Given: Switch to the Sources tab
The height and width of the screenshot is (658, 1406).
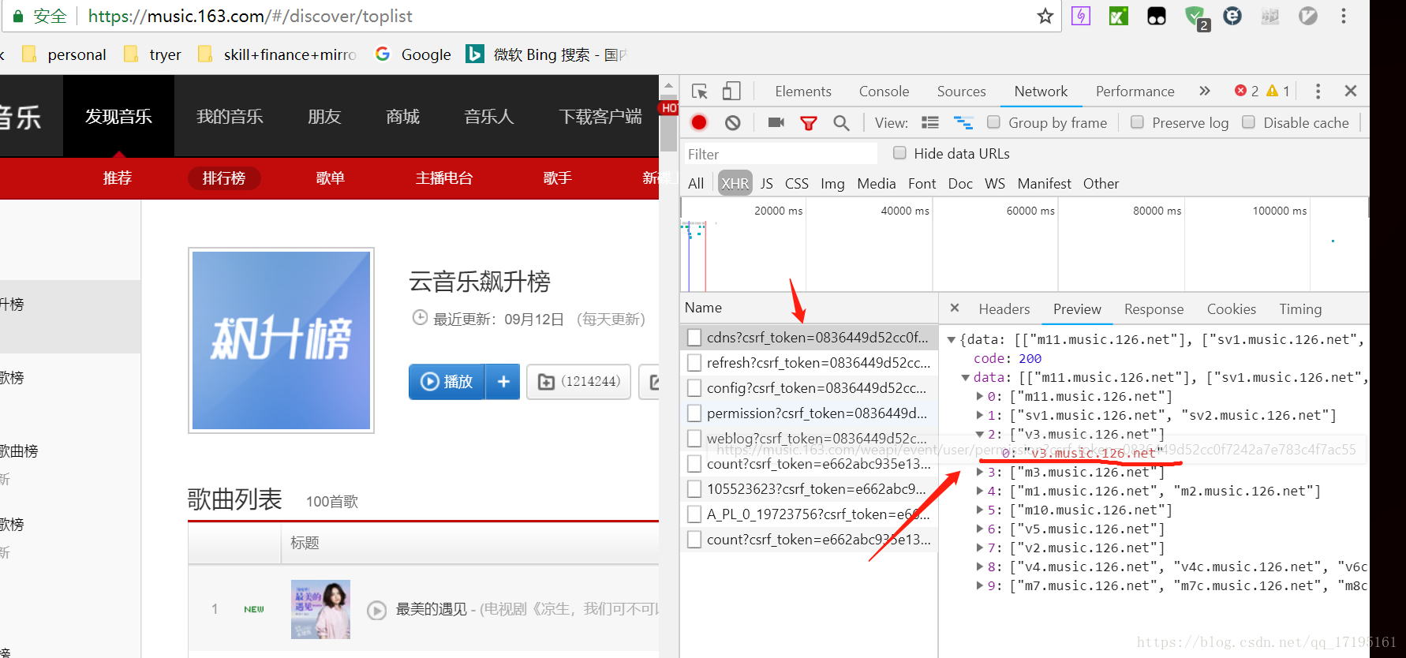Looking at the screenshot, I should (961, 91).
